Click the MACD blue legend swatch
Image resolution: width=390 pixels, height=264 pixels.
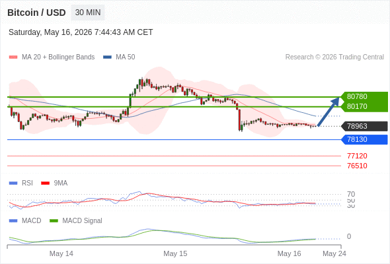click(13, 221)
